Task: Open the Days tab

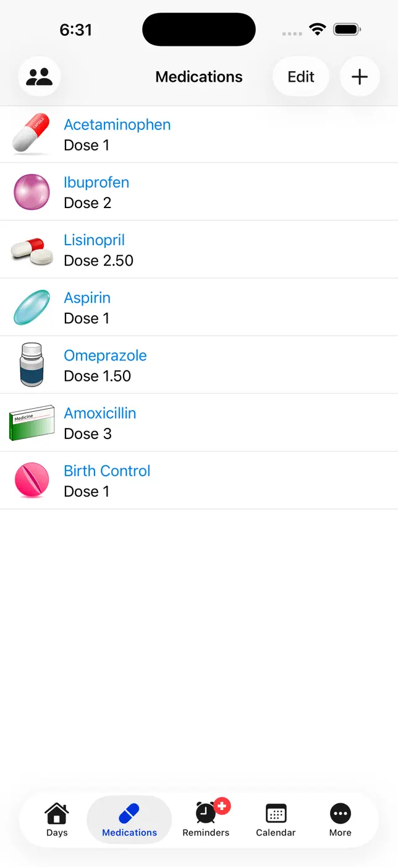Action: point(57,820)
